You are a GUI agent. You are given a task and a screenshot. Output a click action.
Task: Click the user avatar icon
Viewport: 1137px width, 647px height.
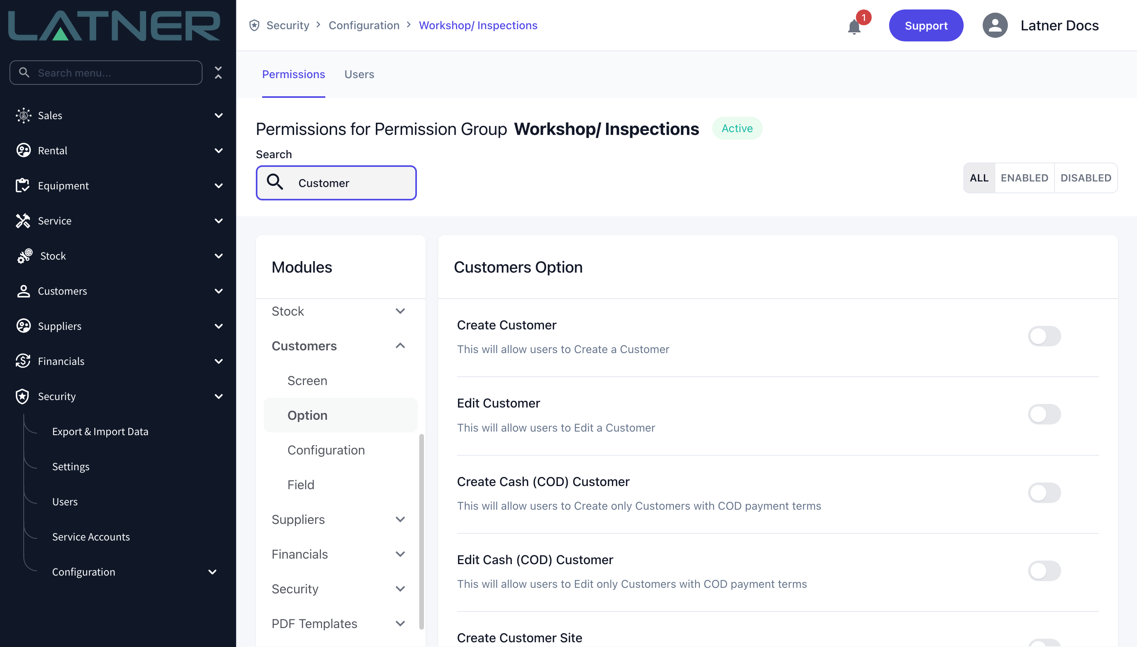(x=995, y=25)
